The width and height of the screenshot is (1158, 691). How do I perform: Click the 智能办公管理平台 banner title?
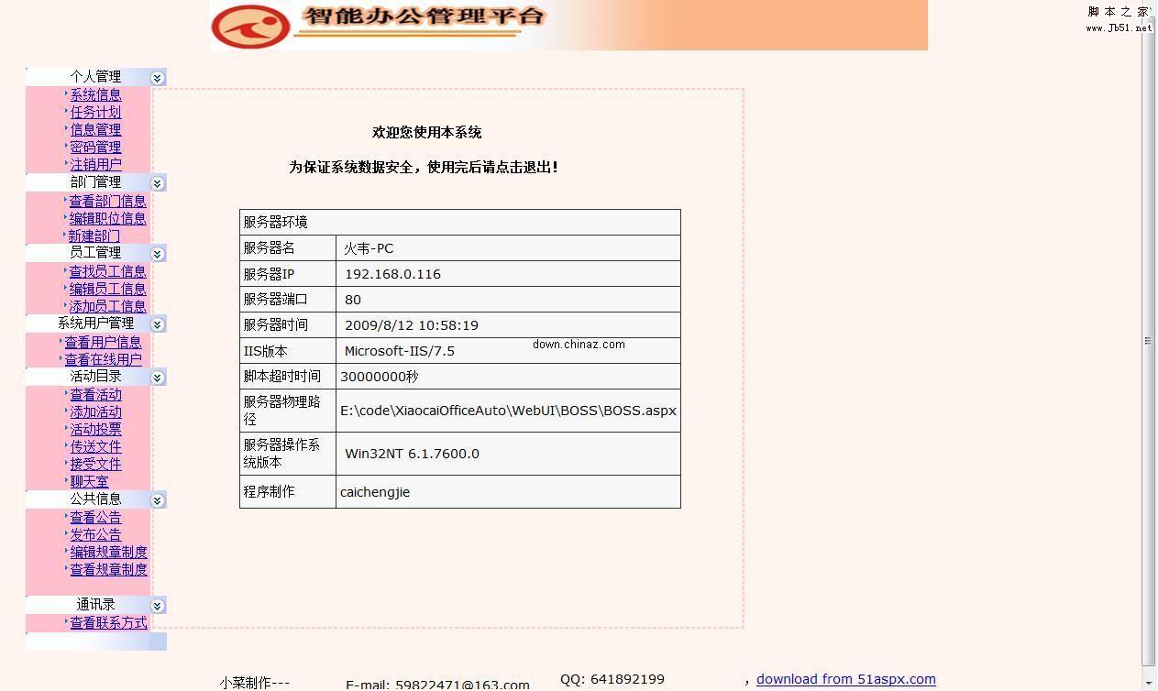coord(425,16)
